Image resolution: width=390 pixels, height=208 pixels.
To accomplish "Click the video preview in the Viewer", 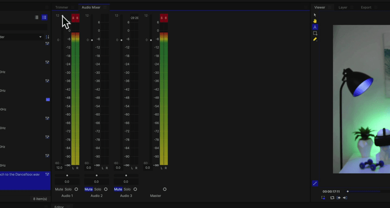I will [362, 99].
